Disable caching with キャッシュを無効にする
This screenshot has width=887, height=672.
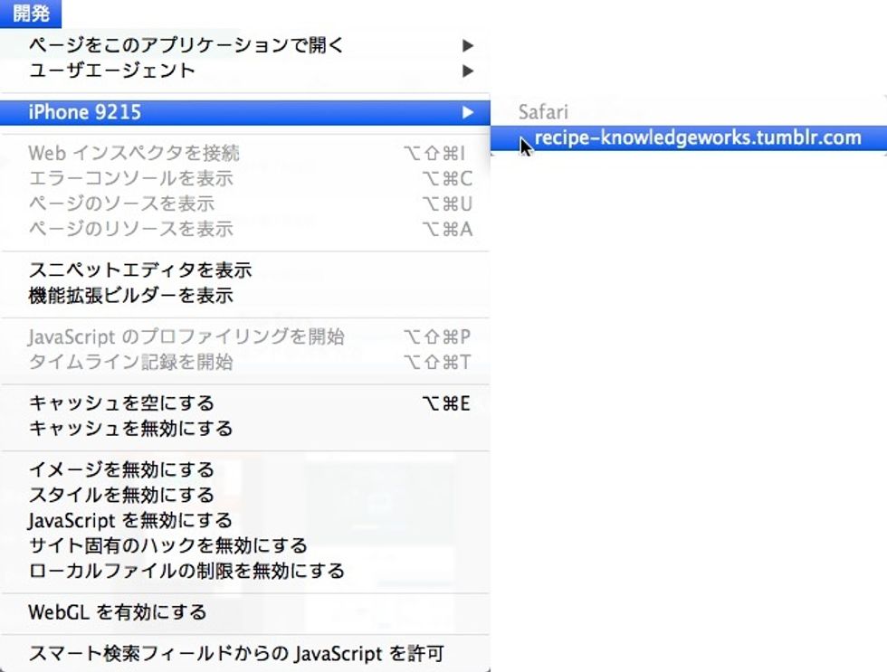point(131,427)
